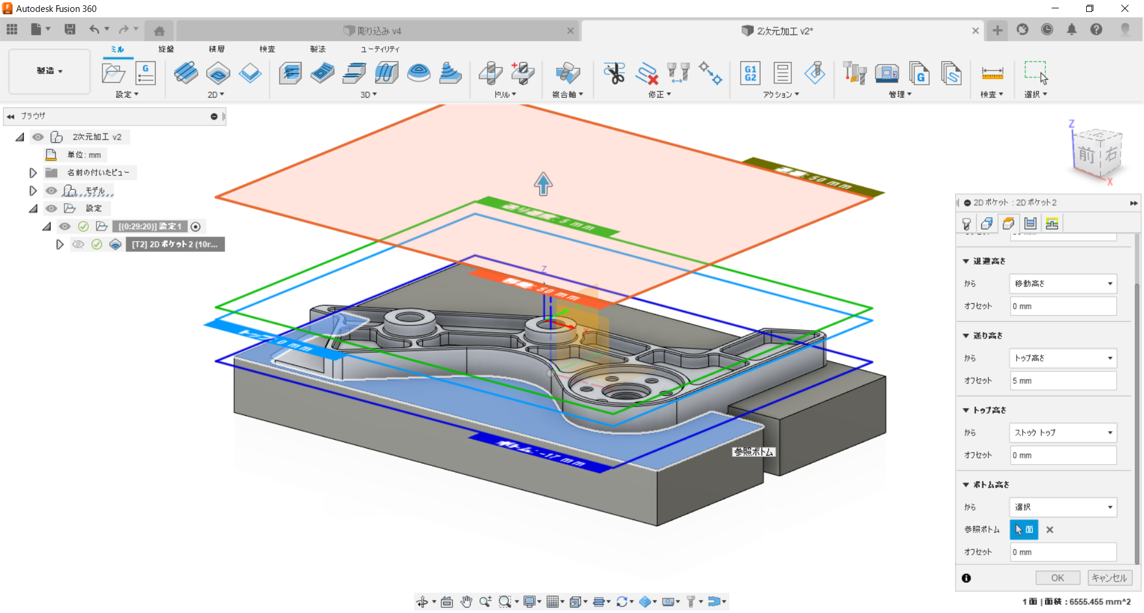
Task: Open the Geometry tab icon in the 2D Pocket dialog
Action: 987,223
